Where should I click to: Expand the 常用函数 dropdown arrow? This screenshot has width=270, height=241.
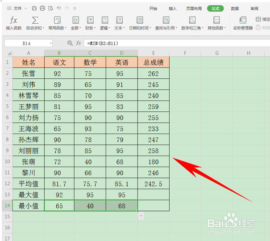pyautogui.click(x=66, y=28)
